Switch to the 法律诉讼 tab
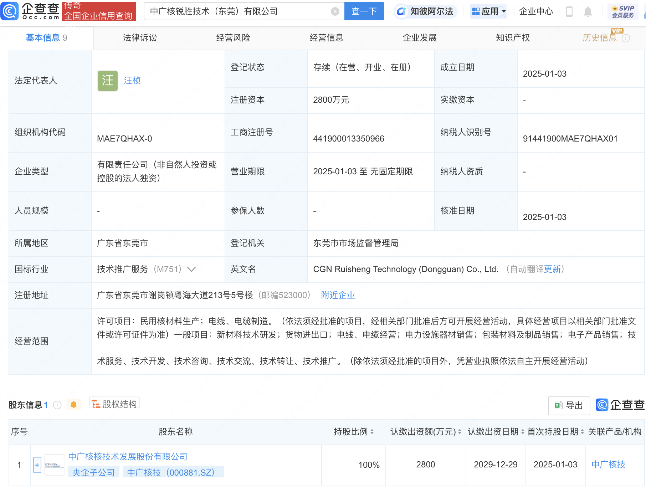Image resolution: width=646 pixels, height=487 pixels. coord(140,38)
